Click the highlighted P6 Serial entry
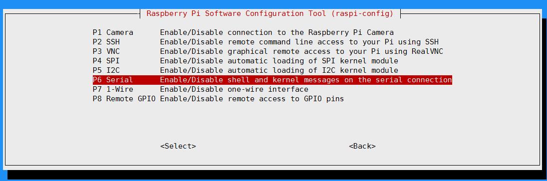 click(272, 79)
